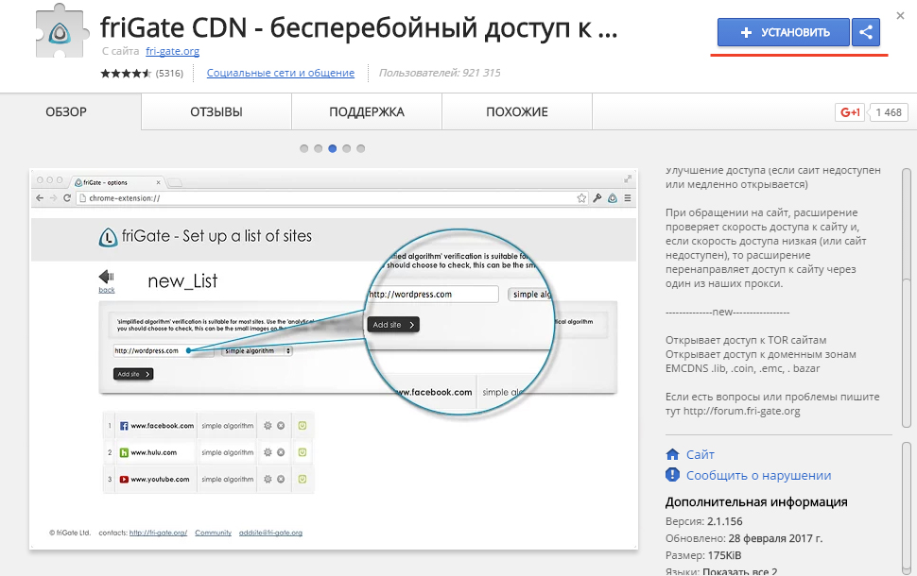Switch to the ПОХОЖИЕ tab
Screen dimensions: 917x576
pos(517,111)
